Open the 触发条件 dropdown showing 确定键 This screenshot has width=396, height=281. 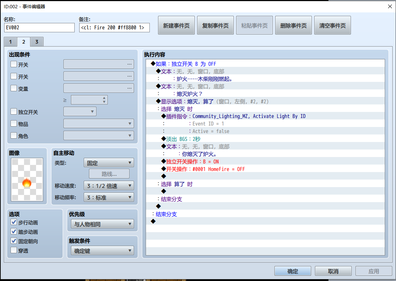tap(102, 251)
